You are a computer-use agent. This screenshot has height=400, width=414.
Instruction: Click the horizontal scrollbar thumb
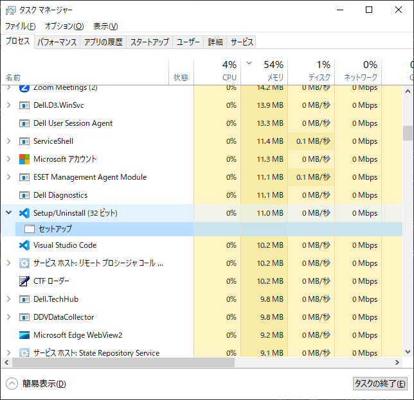pyautogui.click(x=123, y=363)
